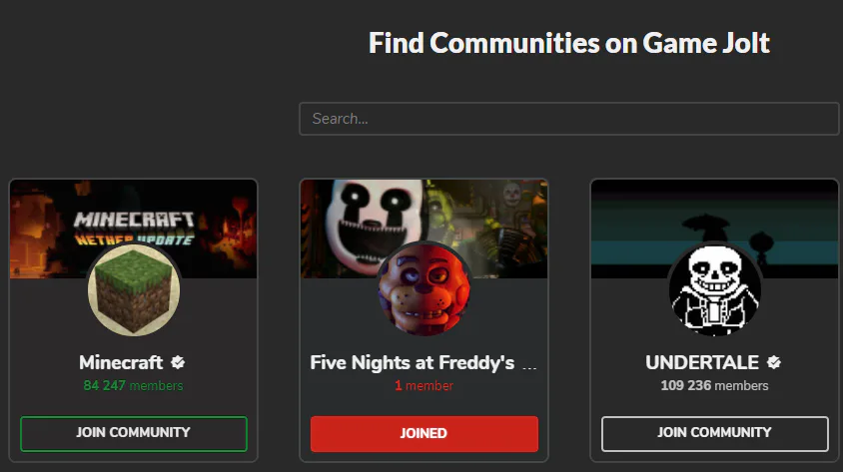Join the UNDERTALE community
The height and width of the screenshot is (472, 843).
(714, 433)
